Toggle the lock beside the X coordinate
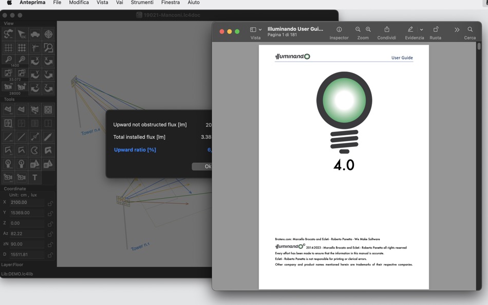This screenshot has height=305, width=488. click(50, 203)
